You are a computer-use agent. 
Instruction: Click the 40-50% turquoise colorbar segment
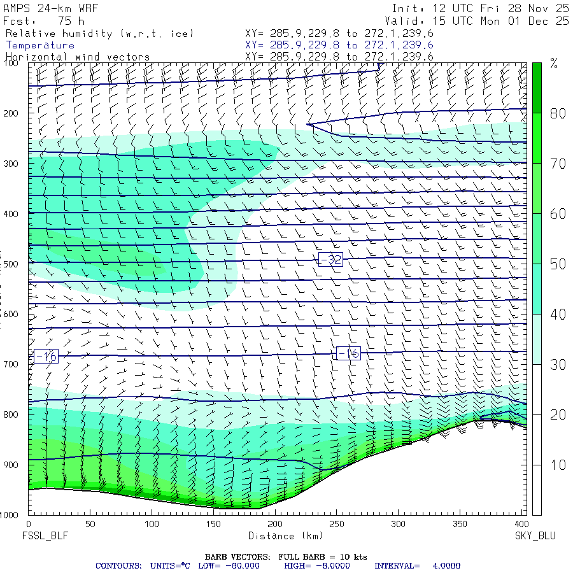tap(537, 288)
